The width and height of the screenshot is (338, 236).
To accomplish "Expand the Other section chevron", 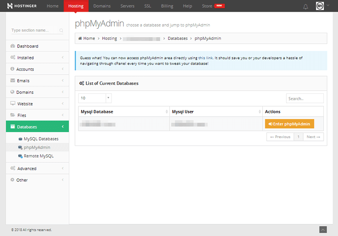I will 63,180.
